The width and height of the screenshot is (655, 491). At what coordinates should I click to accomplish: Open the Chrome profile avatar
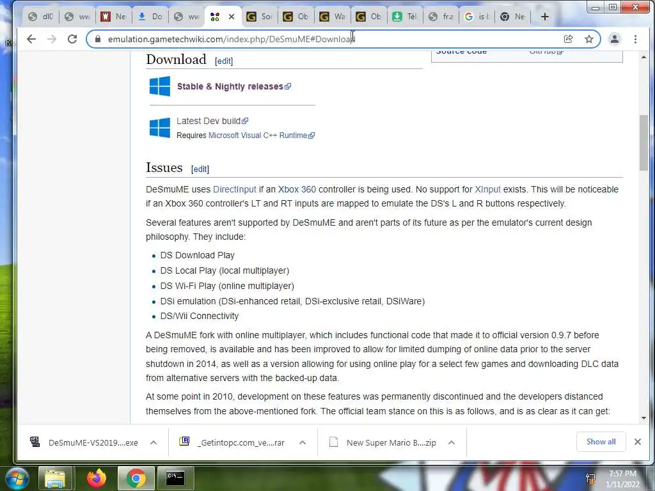coord(615,39)
